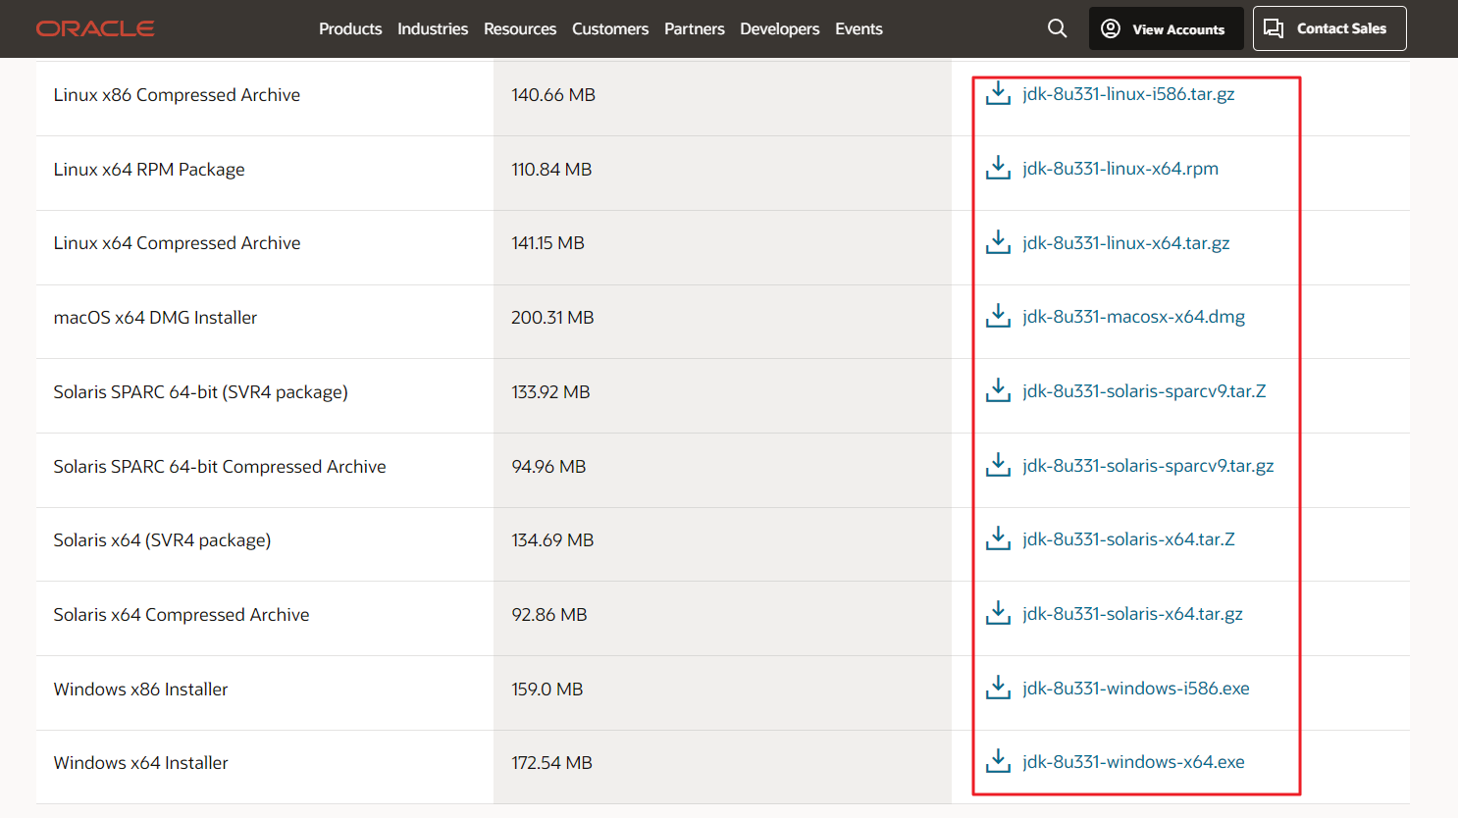Screen dimensions: 1458x818
Task: Select the Linux x64 RPM Package text
Action: click(149, 170)
